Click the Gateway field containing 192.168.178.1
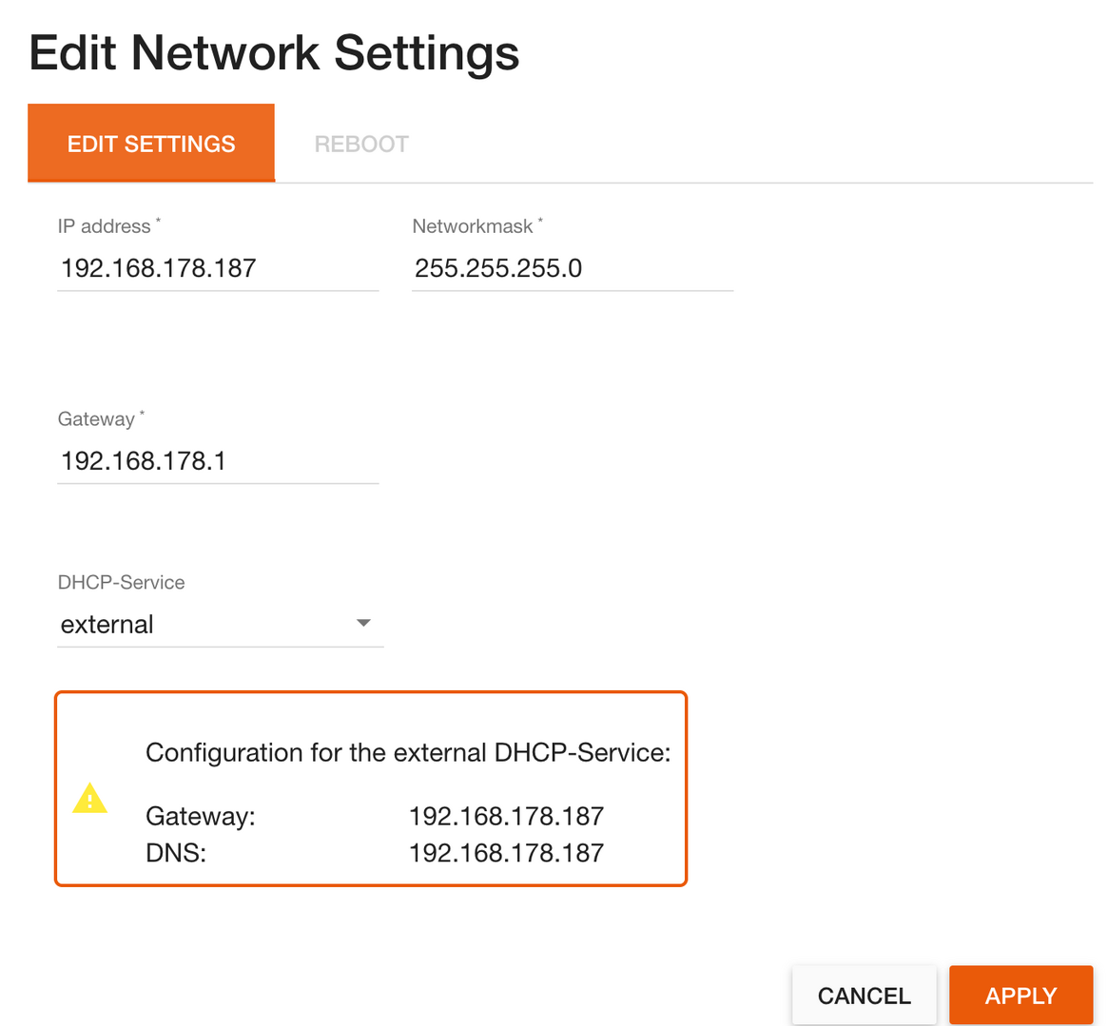Viewport: 1108px width, 1026px height. click(217, 461)
